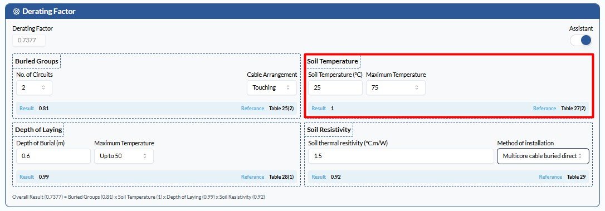This screenshot has height=211, width=605.
Task: Click the Overall Result formula text
Action: tap(139, 197)
